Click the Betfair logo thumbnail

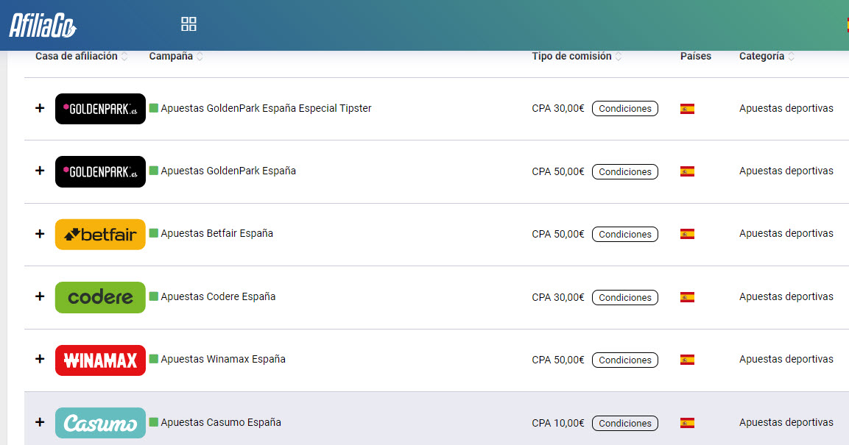click(x=100, y=235)
